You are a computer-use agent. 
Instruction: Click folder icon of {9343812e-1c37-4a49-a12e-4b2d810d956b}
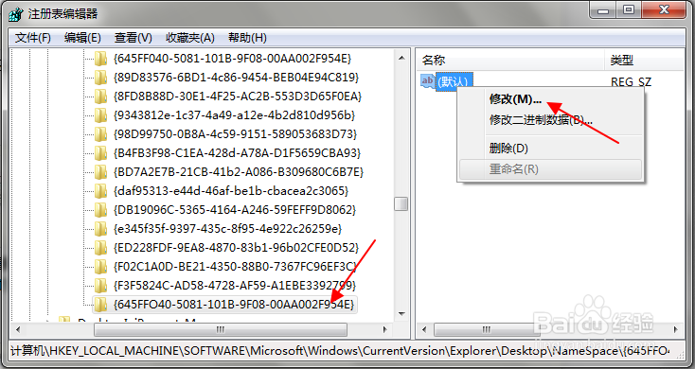pyautogui.click(x=101, y=115)
